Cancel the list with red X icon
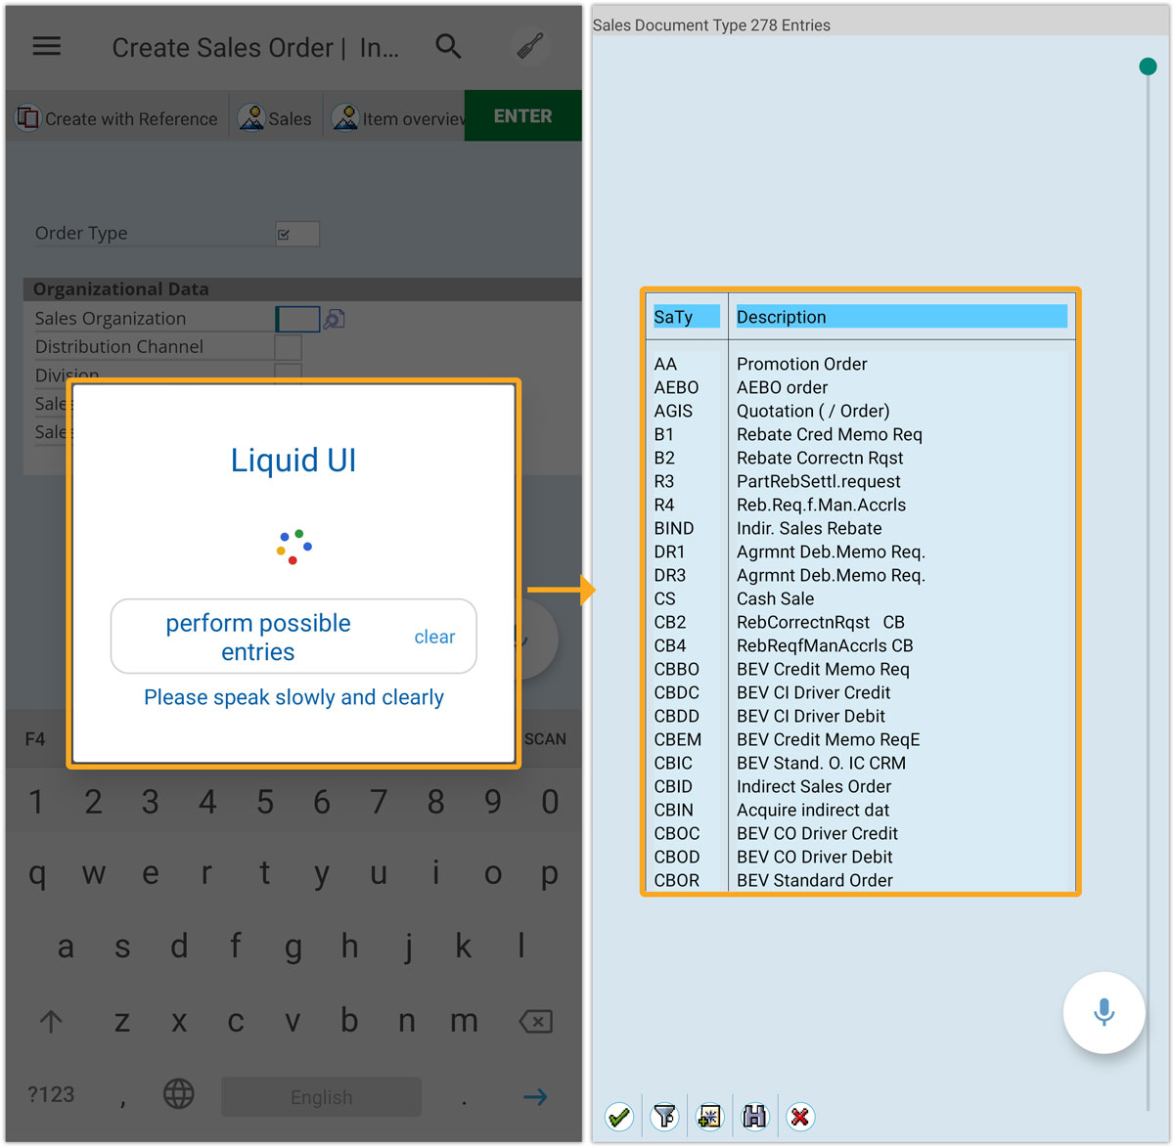1174x1147 pixels. point(799,1116)
